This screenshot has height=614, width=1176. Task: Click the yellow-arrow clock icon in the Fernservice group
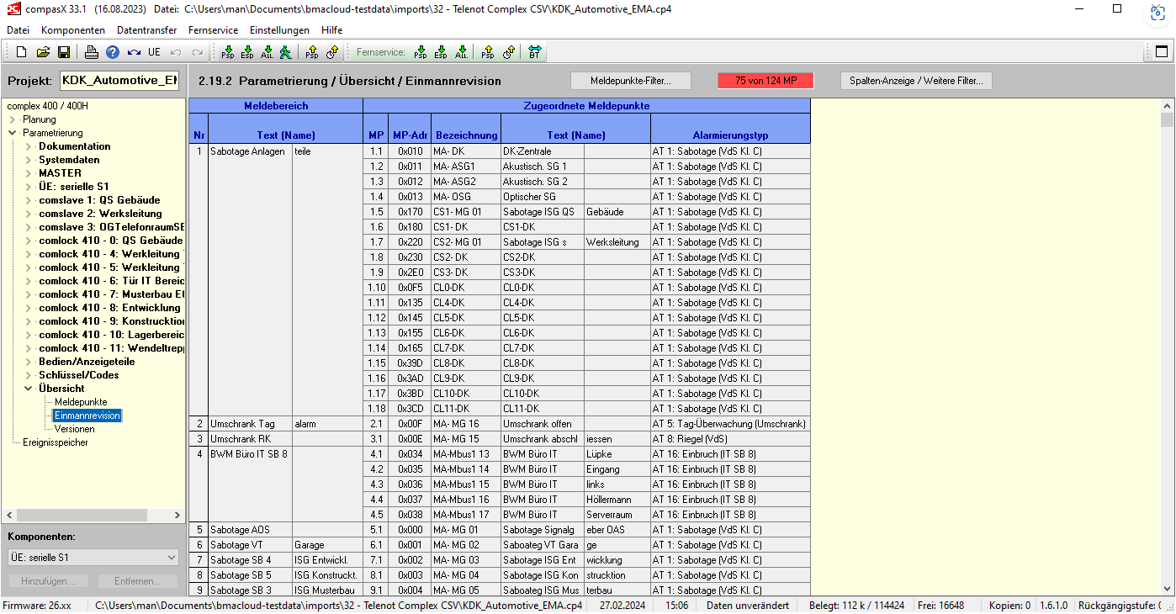click(x=508, y=52)
